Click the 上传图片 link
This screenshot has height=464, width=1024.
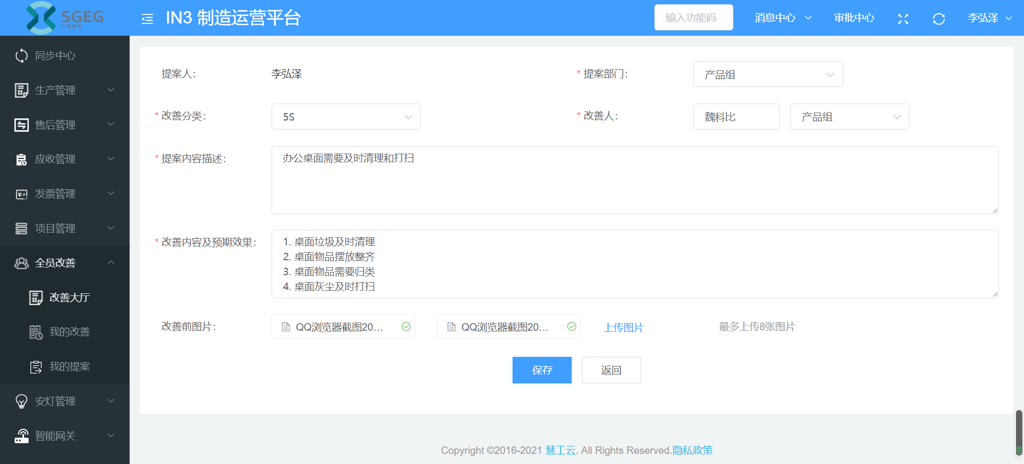(x=623, y=327)
